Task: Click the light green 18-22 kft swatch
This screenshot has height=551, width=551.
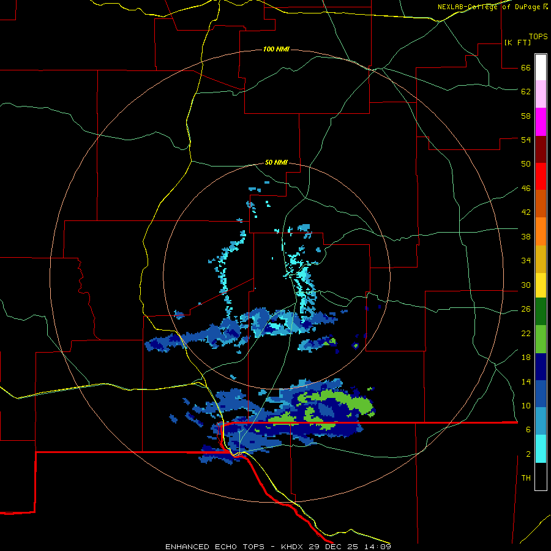Action: point(541,339)
